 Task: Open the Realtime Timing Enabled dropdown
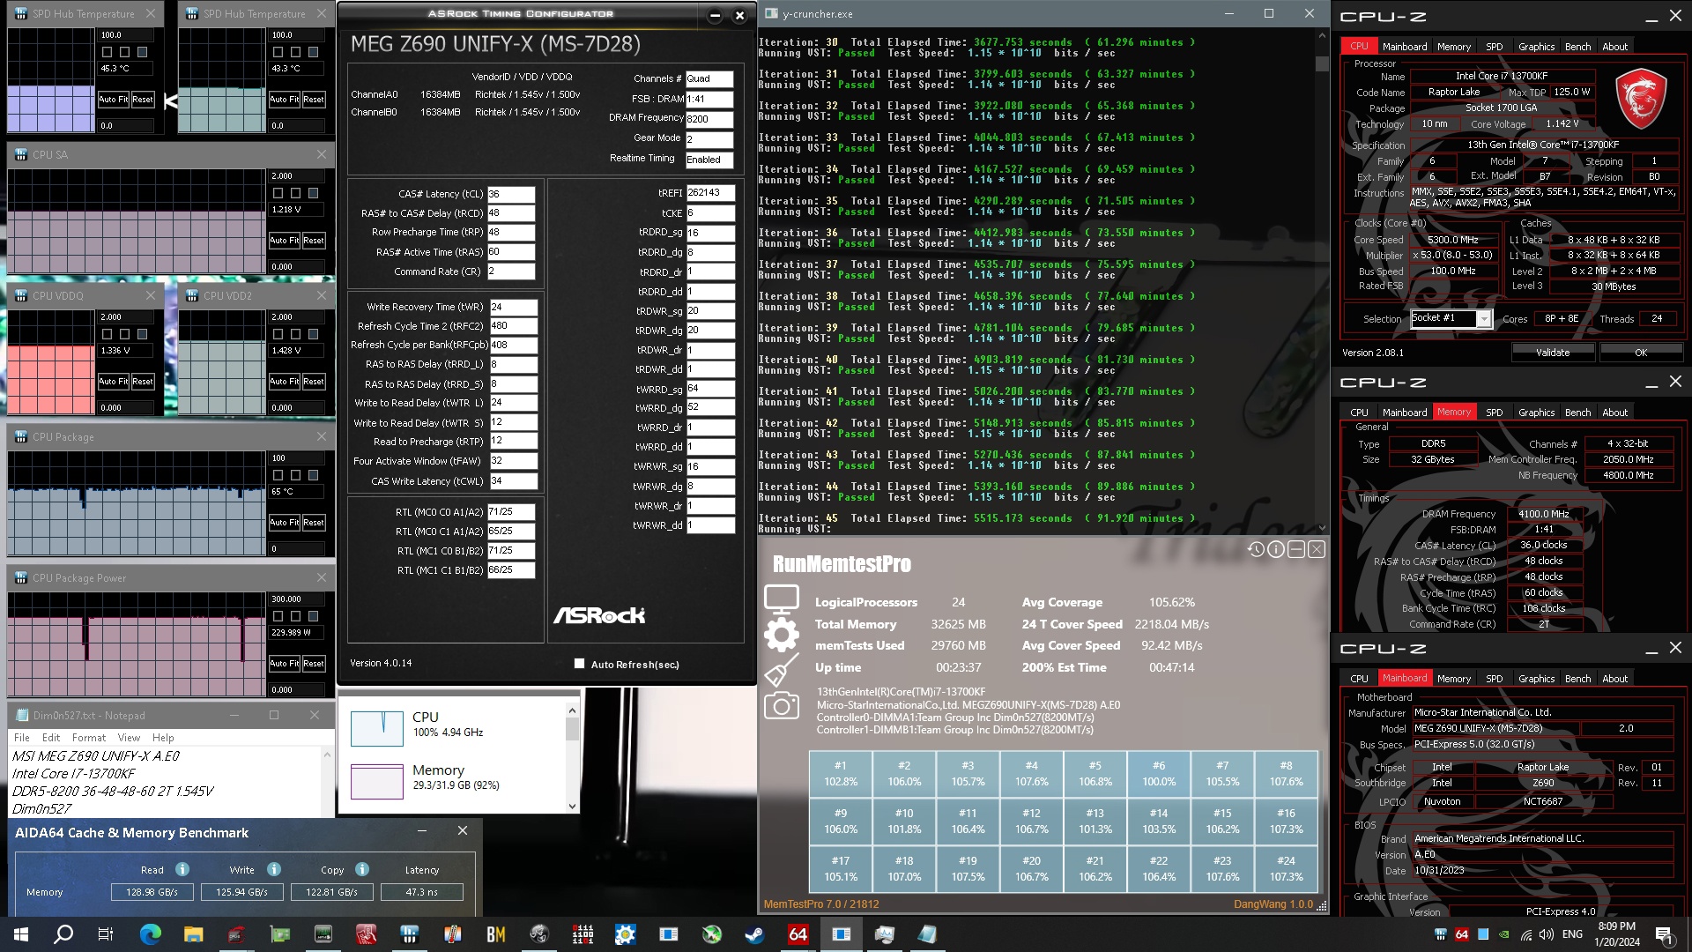[709, 160]
